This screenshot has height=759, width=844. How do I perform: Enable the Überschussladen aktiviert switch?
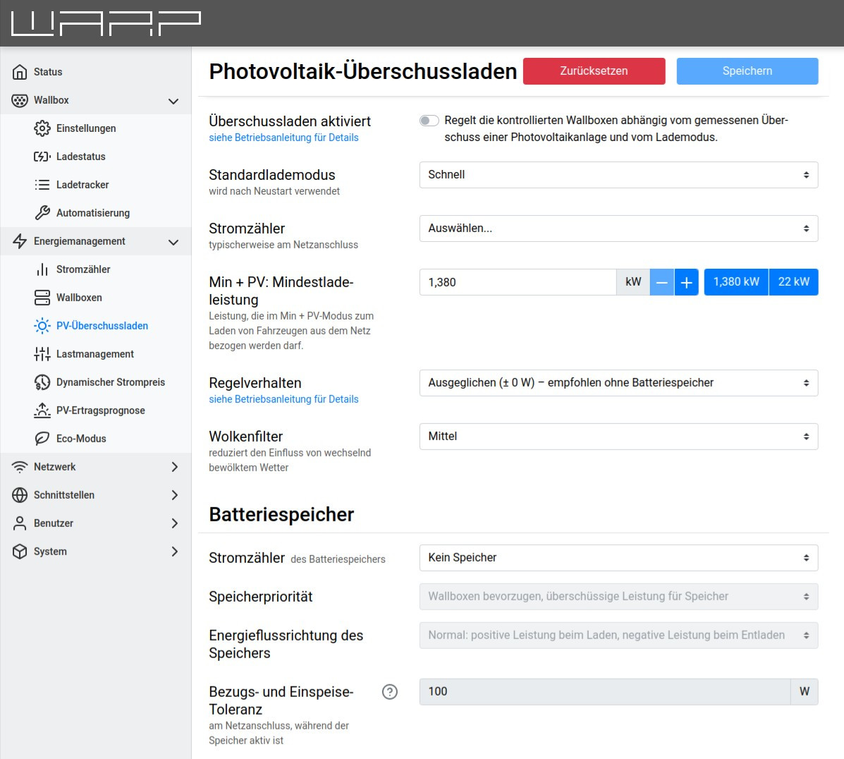point(429,121)
